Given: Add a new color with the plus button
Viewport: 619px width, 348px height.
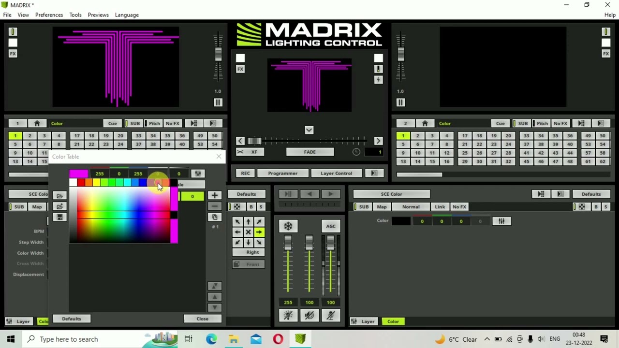Looking at the screenshot, I should (215, 195).
